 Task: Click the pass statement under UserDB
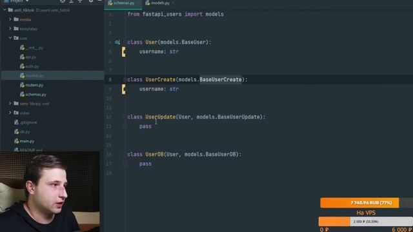point(145,164)
